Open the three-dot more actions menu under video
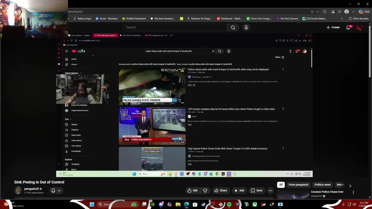Viewport: 372px width, 209px height. [x=270, y=190]
